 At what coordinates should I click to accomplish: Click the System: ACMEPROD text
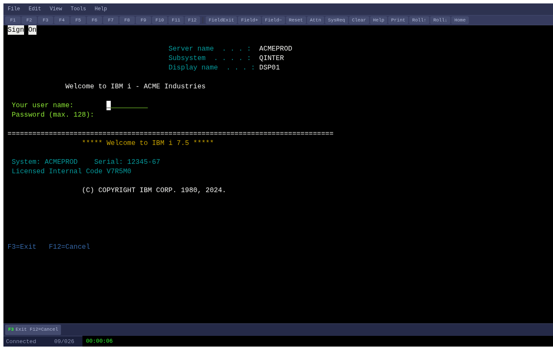pos(45,162)
